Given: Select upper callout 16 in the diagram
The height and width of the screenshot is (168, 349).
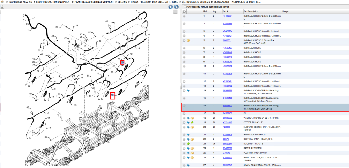Looking at the screenshot, I should pyautogui.click(x=122, y=62).
